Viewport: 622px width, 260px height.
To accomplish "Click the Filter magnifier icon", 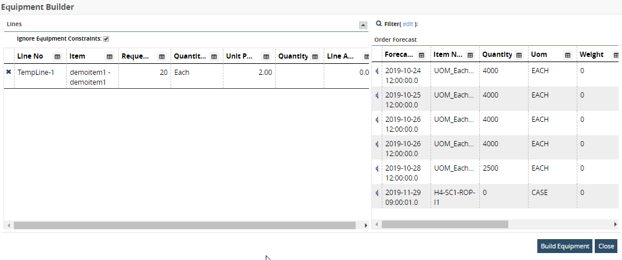I will coord(379,24).
